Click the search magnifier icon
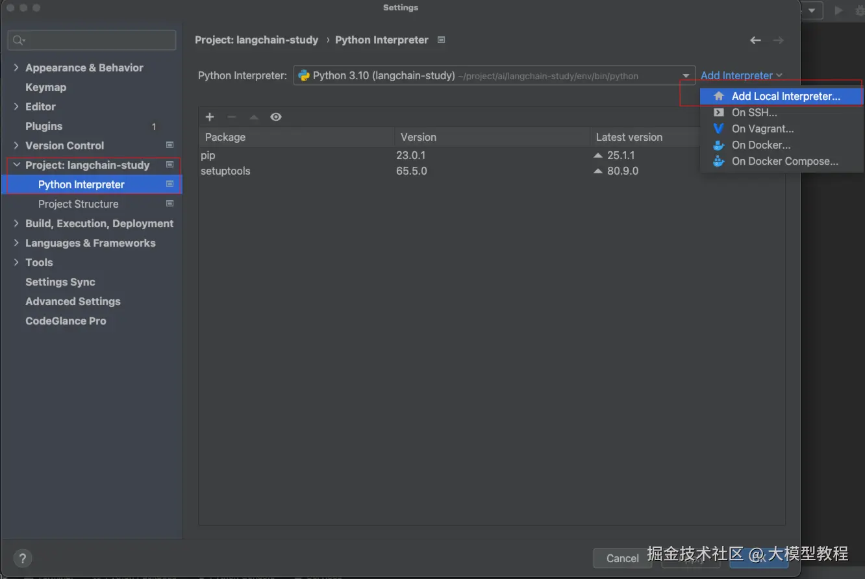The height and width of the screenshot is (579, 865). pyautogui.click(x=18, y=40)
